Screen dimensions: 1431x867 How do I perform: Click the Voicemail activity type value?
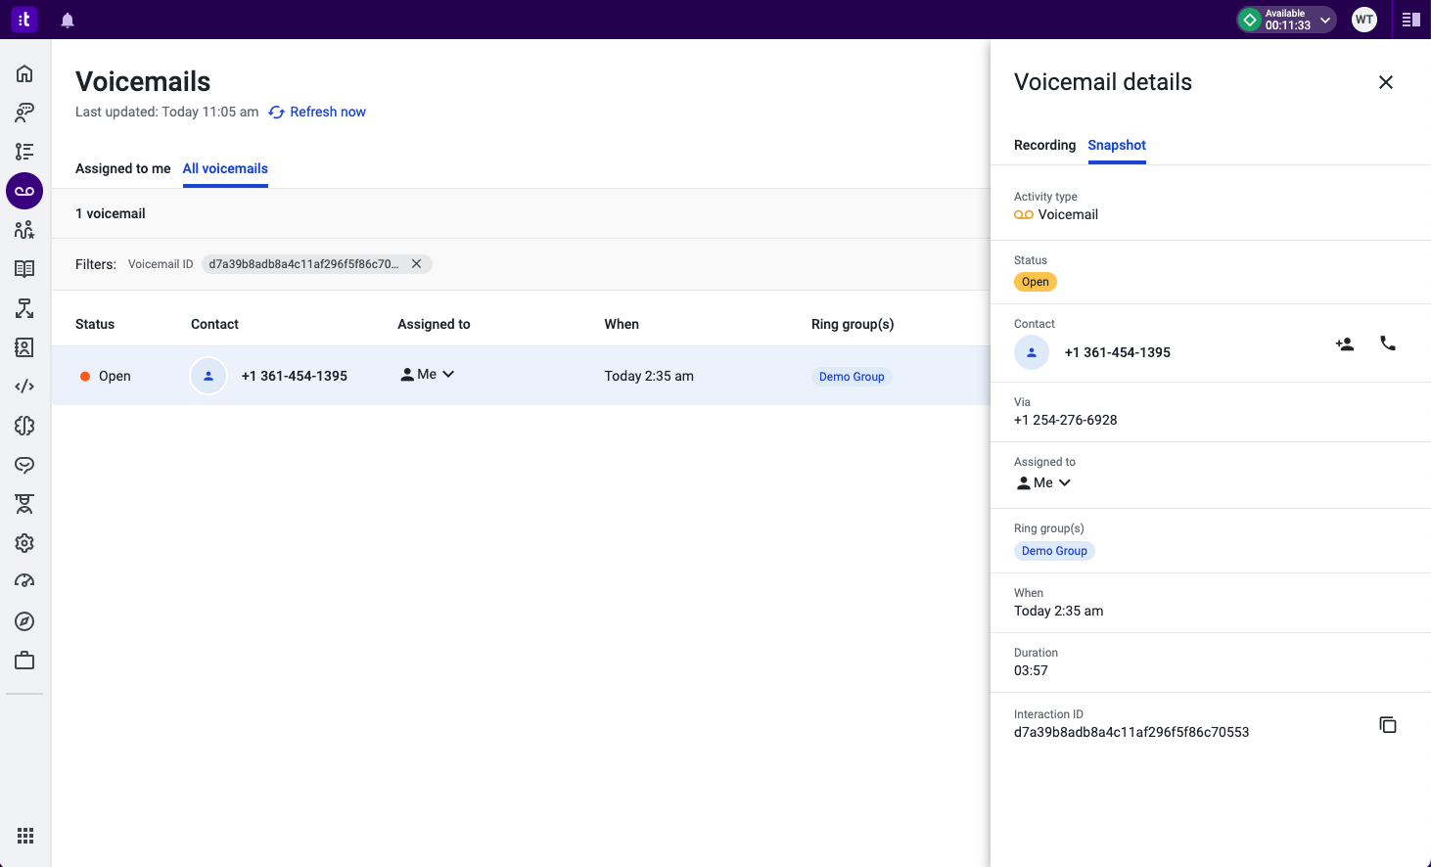click(1056, 214)
